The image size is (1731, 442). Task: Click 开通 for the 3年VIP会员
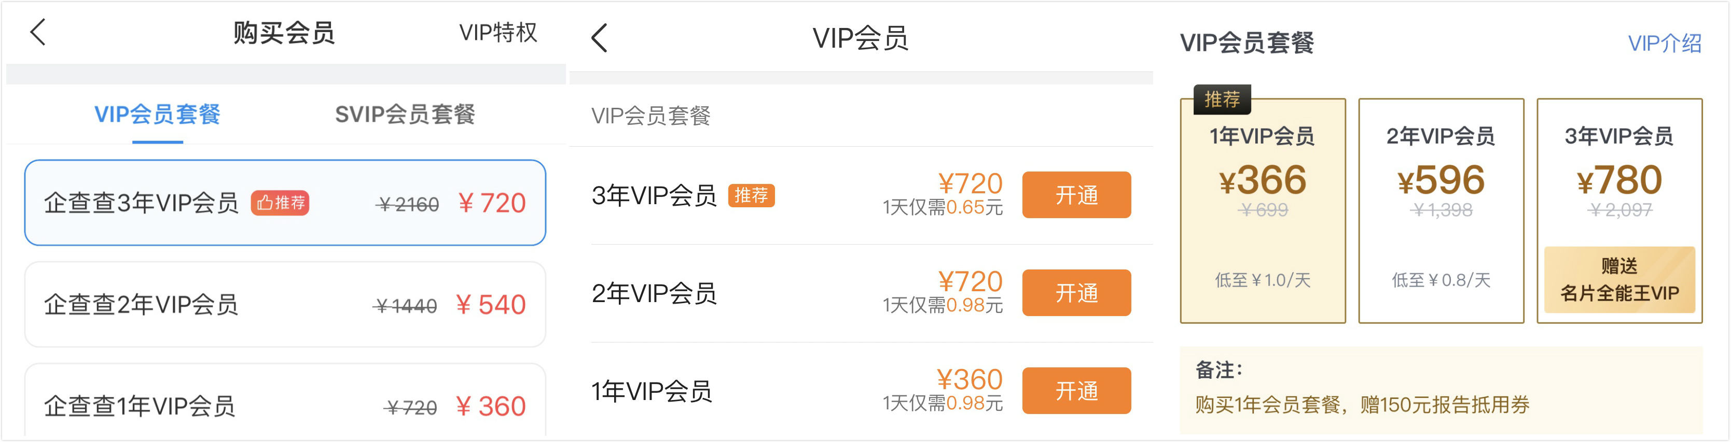click(x=1076, y=195)
